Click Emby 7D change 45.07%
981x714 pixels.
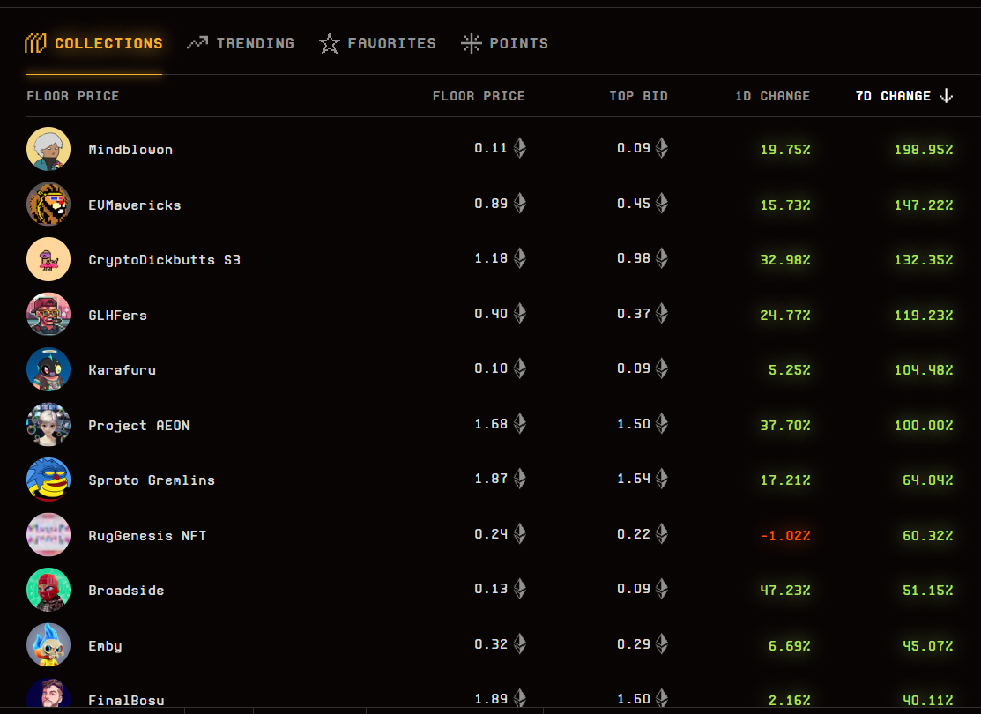tap(928, 646)
